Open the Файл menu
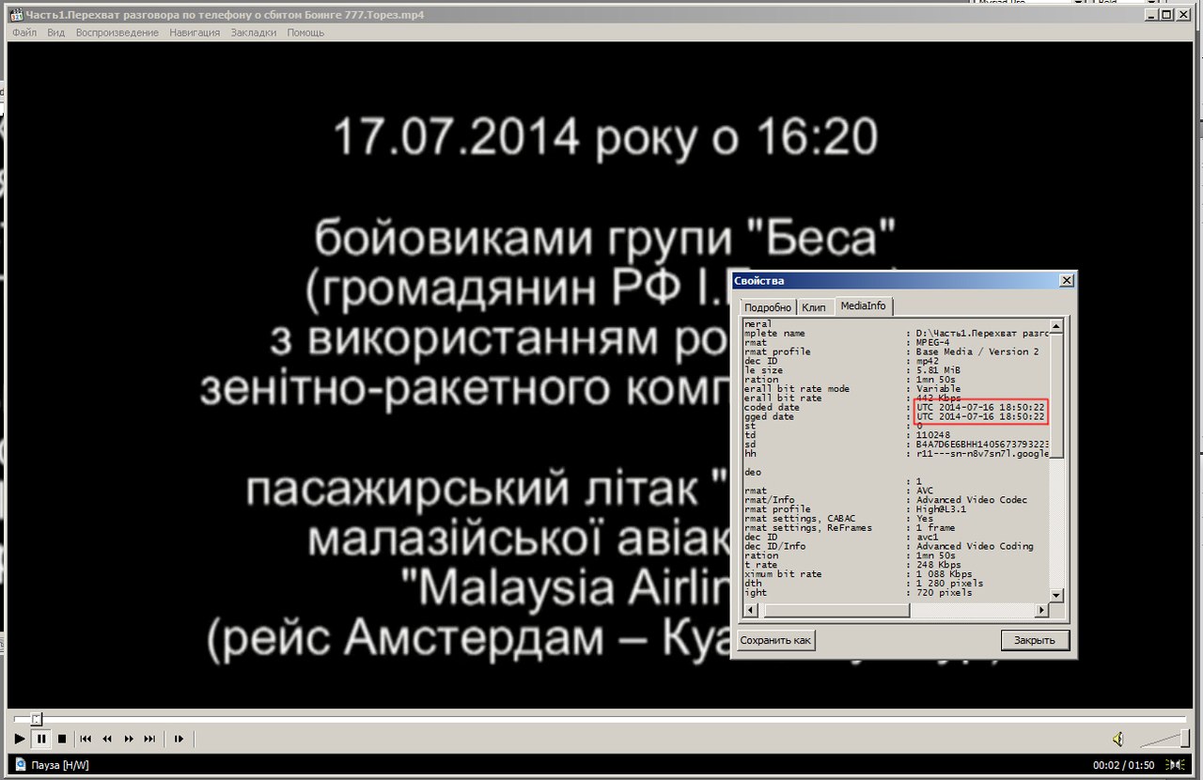Viewport: 1203px width, 780px height. point(24,32)
